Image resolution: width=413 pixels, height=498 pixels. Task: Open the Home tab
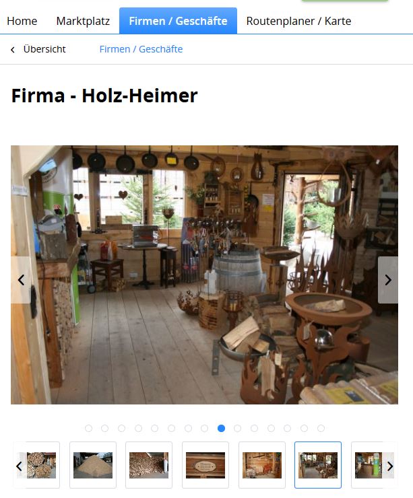22,21
